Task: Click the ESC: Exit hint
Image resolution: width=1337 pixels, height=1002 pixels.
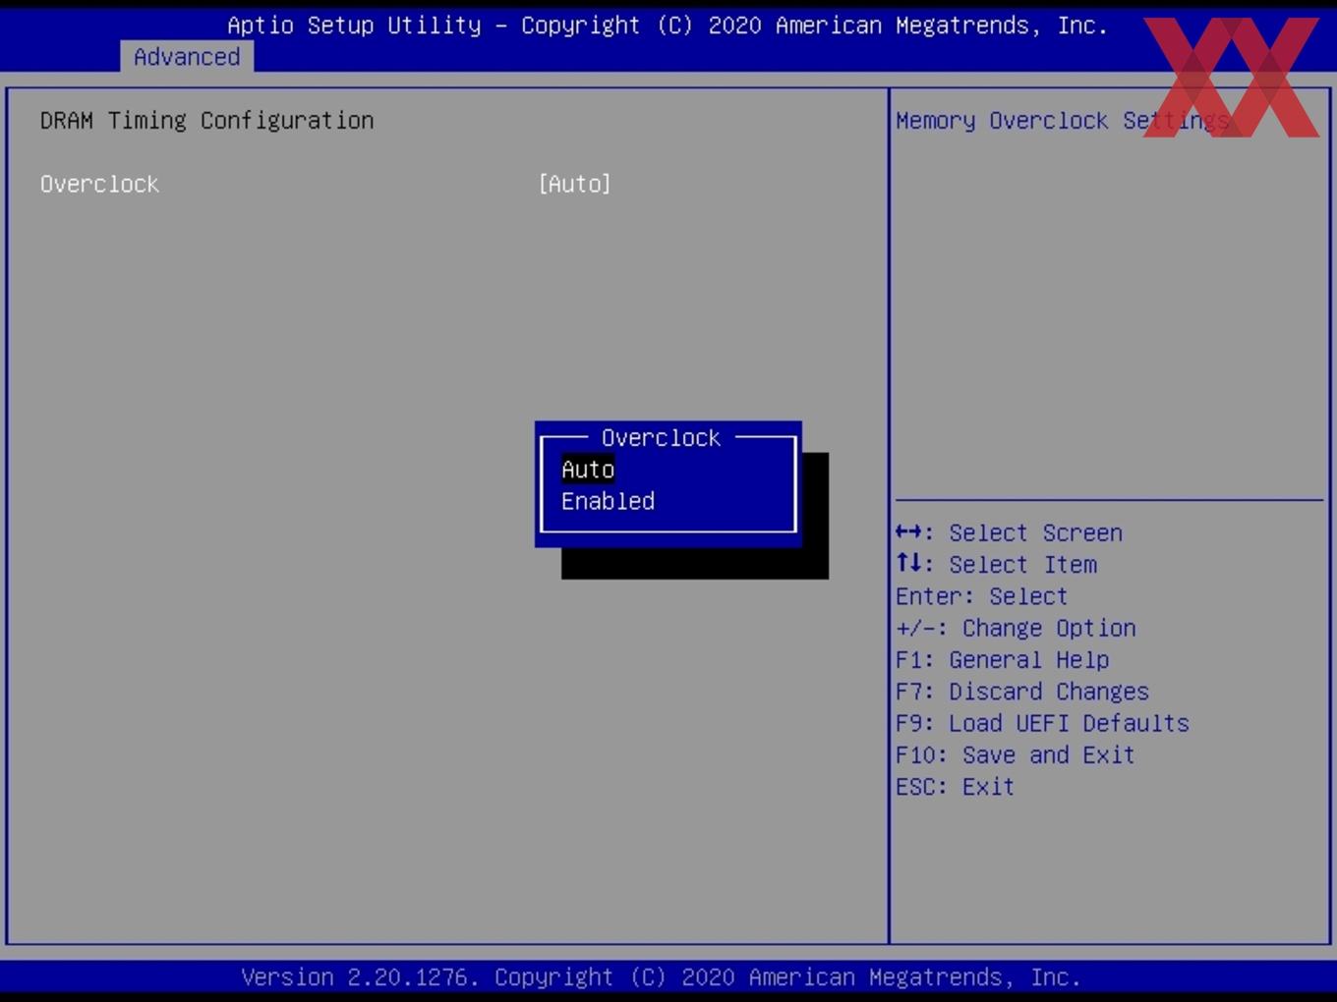Action: [x=955, y=787]
